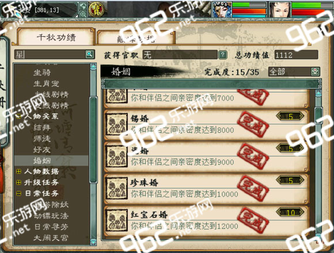Collapse the 人物关系 tree category
The width and height of the screenshot is (334, 253).
tap(18, 116)
